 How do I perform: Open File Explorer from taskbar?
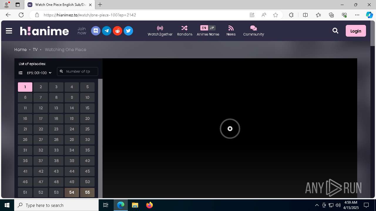[x=135, y=205]
